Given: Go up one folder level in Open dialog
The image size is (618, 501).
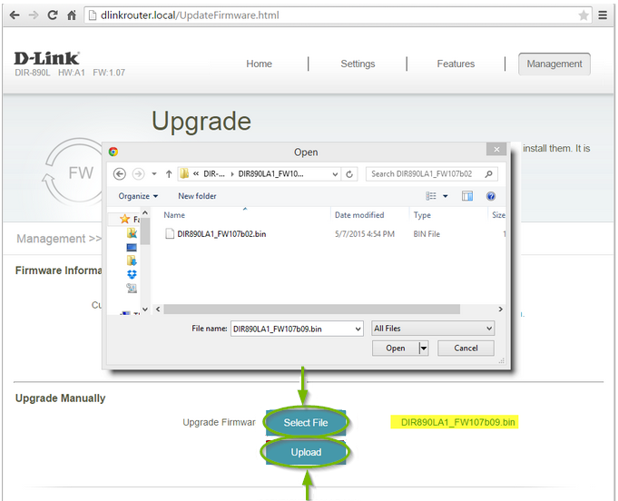Looking at the screenshot, I should [x=169, y=174].
